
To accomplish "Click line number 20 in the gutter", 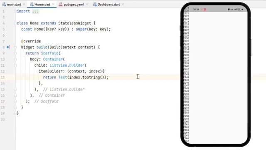I will click(3, 120).
